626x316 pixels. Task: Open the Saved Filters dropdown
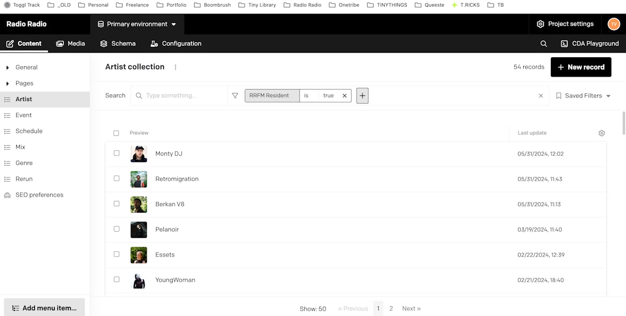pyautogui.click(x=583, y=96)
